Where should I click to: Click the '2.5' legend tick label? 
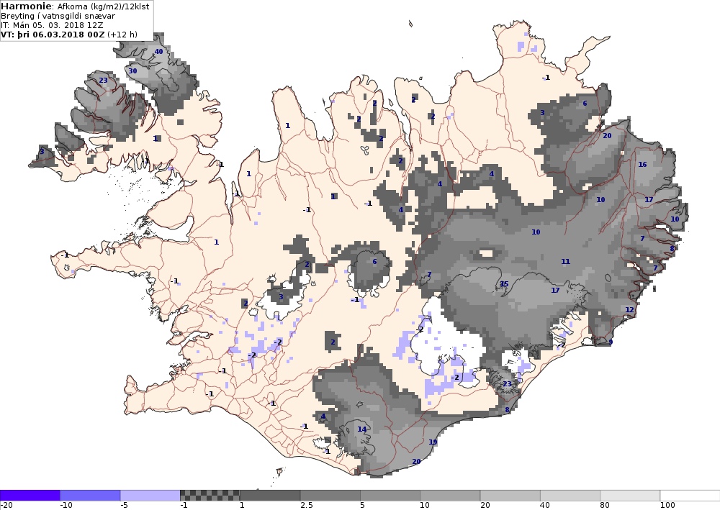[x=307, y=506]
